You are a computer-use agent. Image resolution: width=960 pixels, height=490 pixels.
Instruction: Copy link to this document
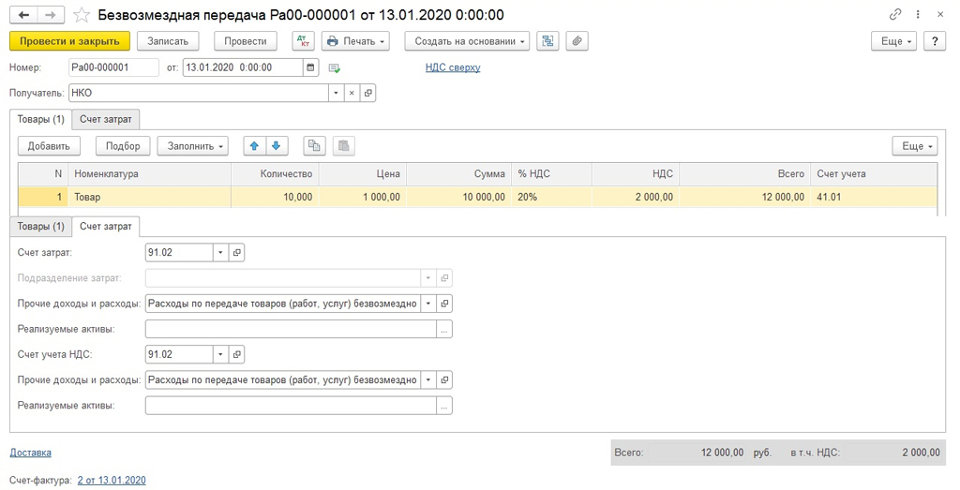click(x=895, y=14)
